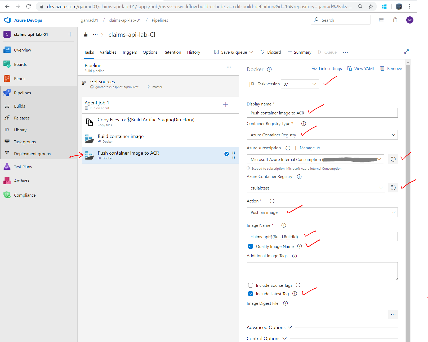
Task: Open the marketplace shopping bag icon
Action: click(x=395, y=20)
